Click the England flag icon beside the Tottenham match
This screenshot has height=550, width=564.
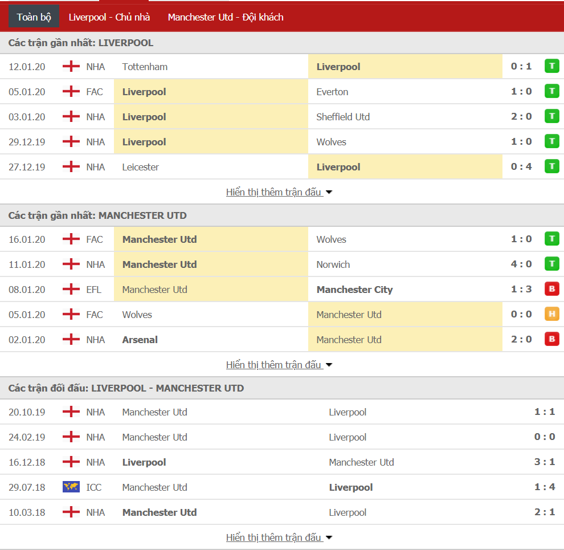[71, 66]
